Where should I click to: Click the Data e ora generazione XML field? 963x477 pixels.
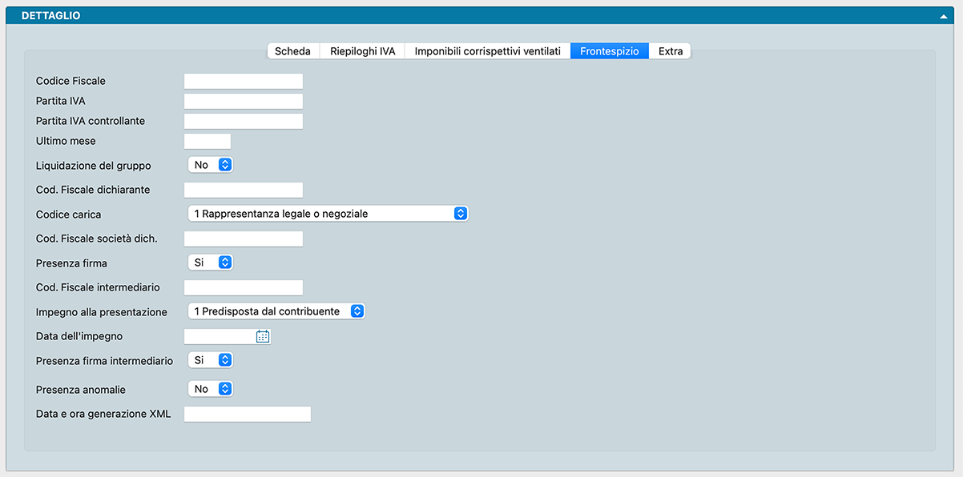coord(248,415)
